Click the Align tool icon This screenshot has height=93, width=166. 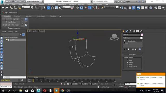tap(125, 8)
